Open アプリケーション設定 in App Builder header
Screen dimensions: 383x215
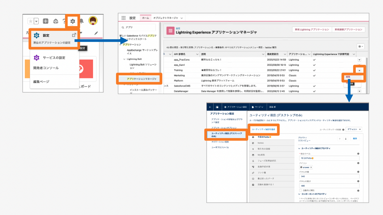[x=236, y=107]
